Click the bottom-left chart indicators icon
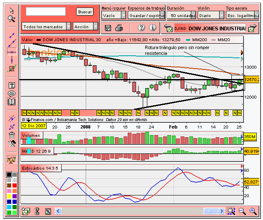 pyautogui.click(x=26, y=211)
